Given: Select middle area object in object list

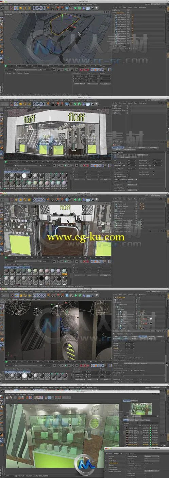Looking at the screenshot, I should tap(121, 211).
